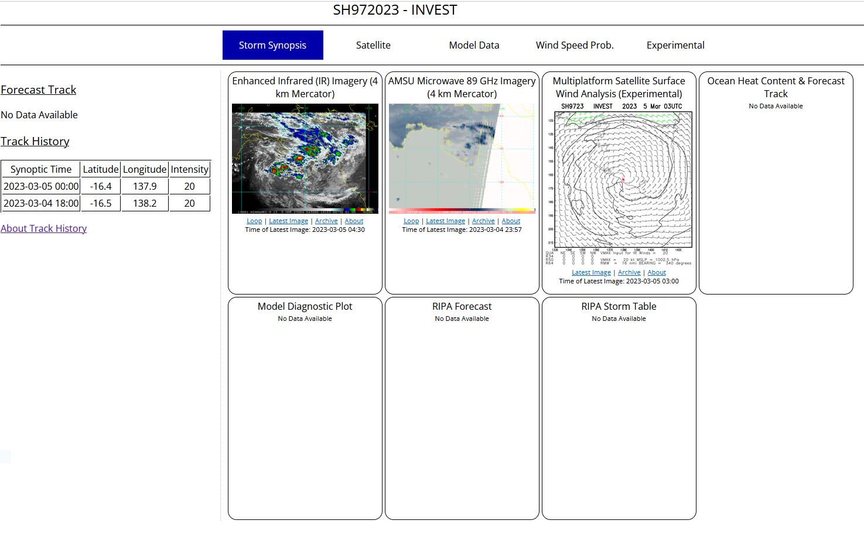The image size is (864, 551).
Task: Open Latest Image for Surface Wind Analysis
Action: [591, 272]
